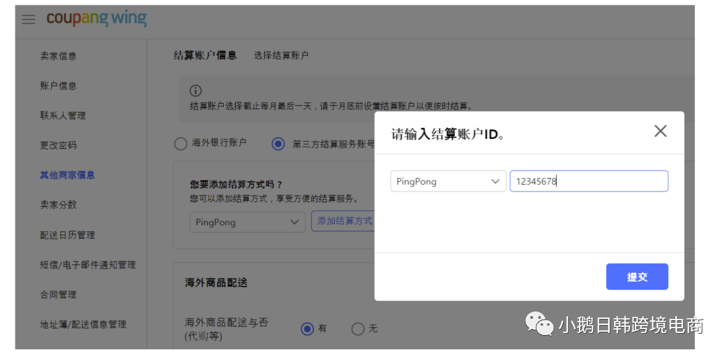The height and width of the screenshot is (358, 728).
Task: Close the settlement account ID dialog
Action: [x=660, y=131]
